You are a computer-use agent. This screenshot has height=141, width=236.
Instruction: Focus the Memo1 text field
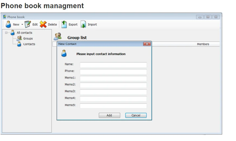[x=113, y=78]
